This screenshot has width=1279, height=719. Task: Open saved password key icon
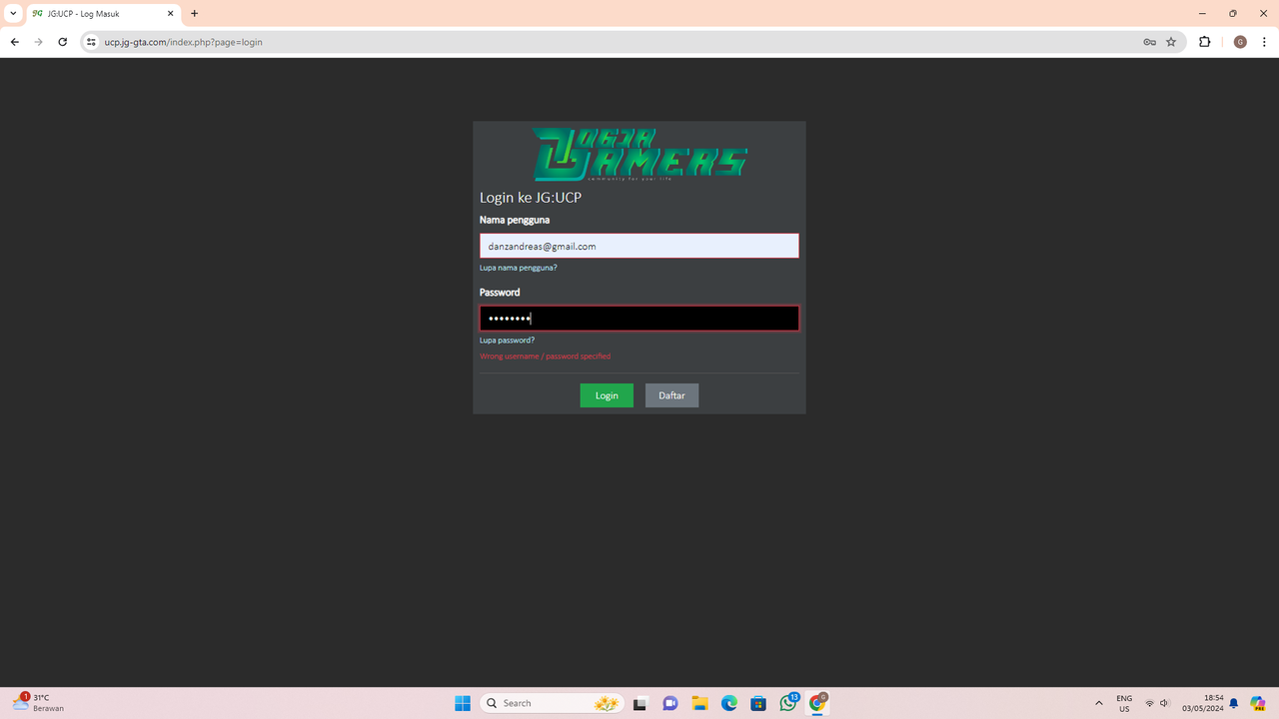coord(1149,42)
